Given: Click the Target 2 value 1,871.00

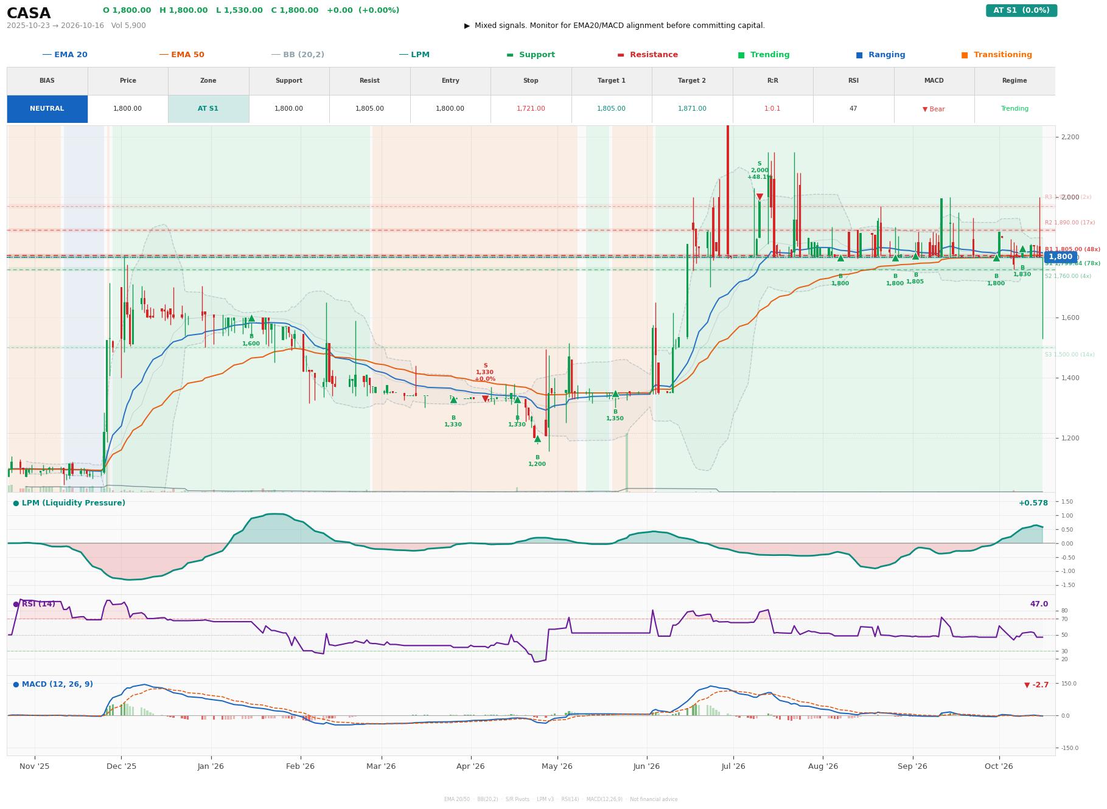Looking at the screenshot, I should [692, 109].
